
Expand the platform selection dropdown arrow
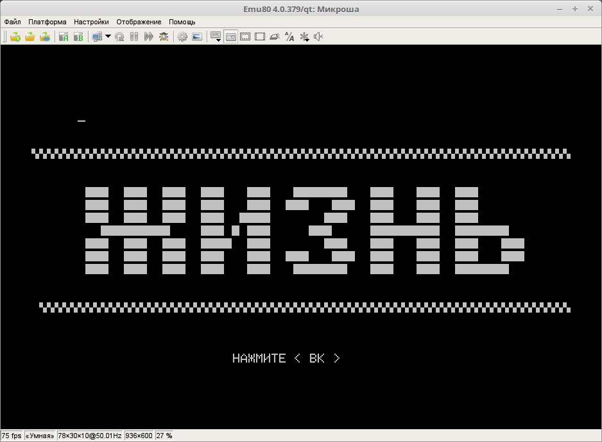point(108,37)
